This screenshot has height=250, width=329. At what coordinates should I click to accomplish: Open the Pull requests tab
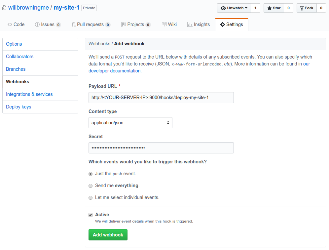click(x=91, y=24)
